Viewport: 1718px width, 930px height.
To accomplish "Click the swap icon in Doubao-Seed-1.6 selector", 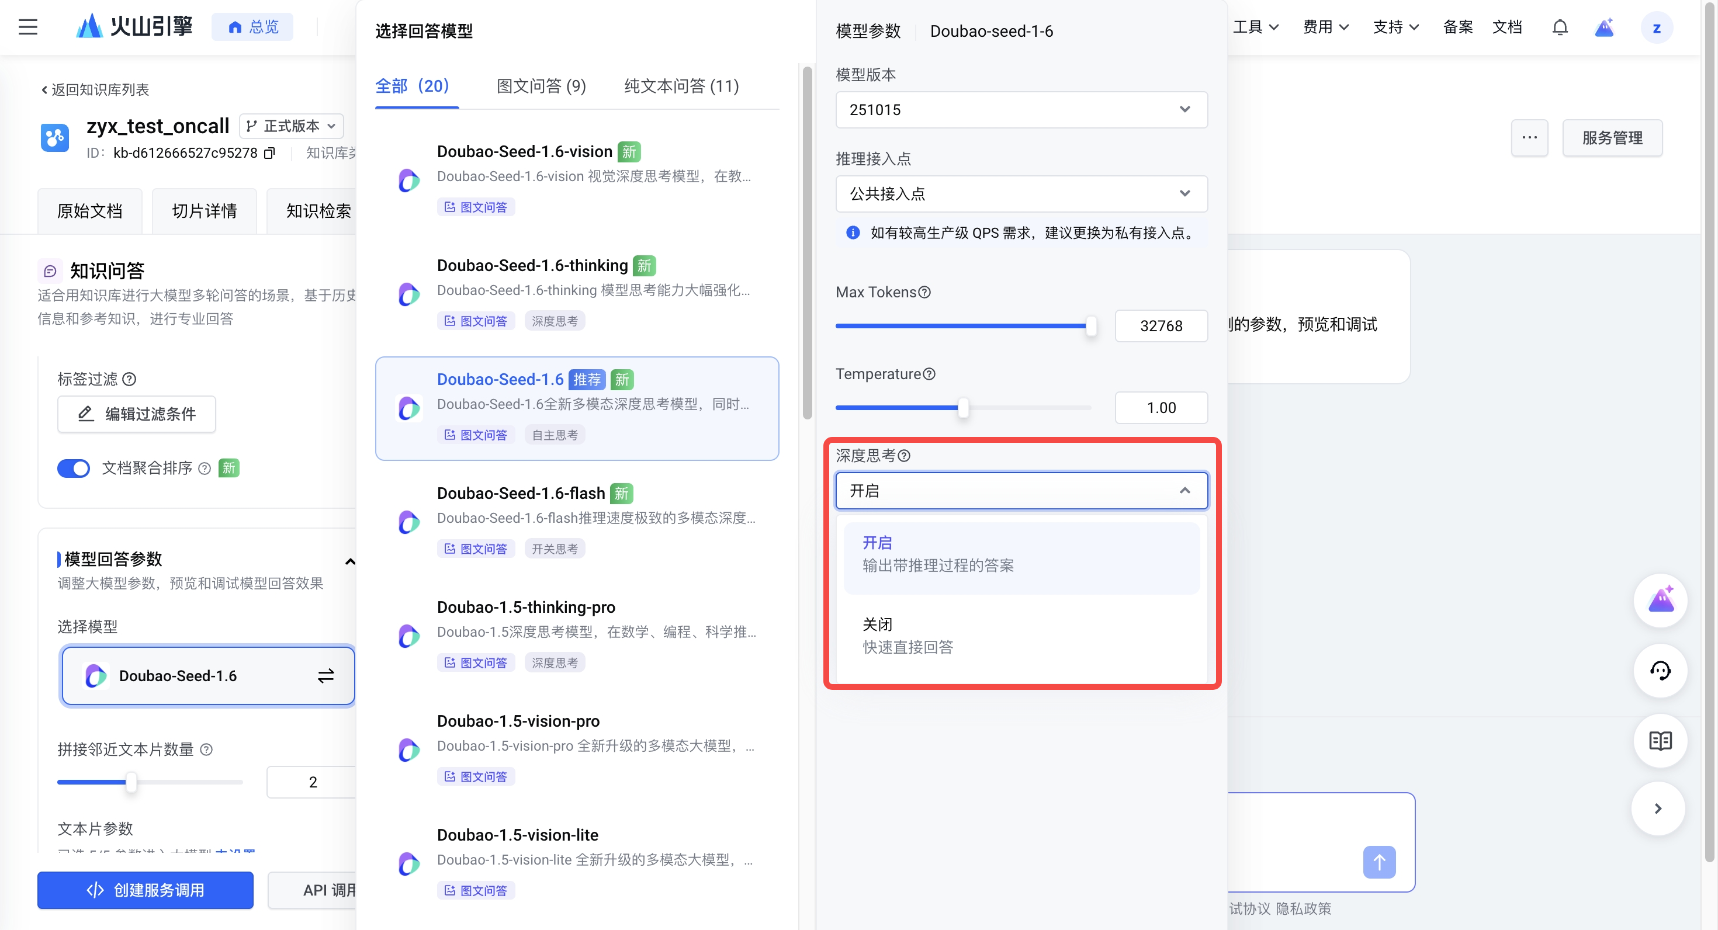I will [x=325, y=676].
